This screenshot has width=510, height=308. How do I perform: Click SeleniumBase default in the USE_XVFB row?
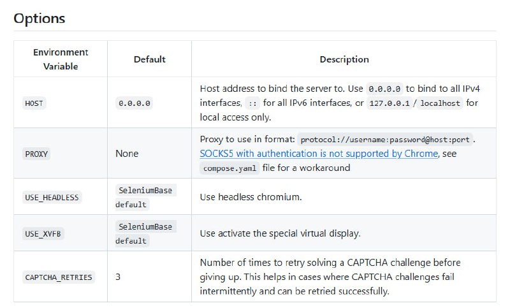point(145,233)
